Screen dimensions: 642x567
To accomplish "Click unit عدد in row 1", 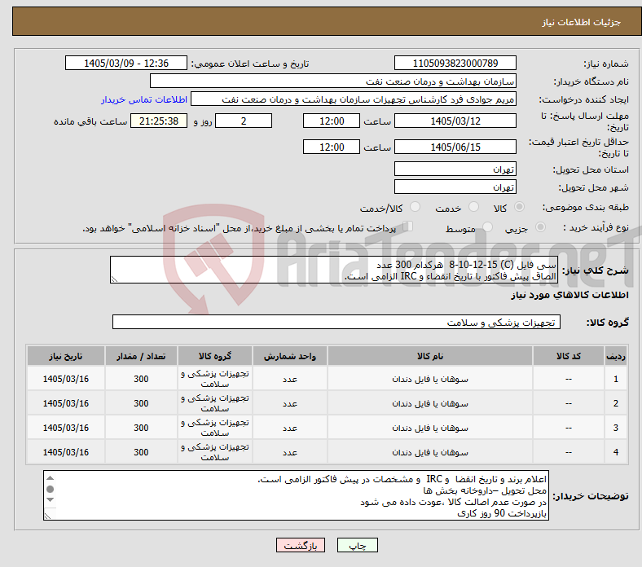I will pyautogui.click(x=290, y=380).
